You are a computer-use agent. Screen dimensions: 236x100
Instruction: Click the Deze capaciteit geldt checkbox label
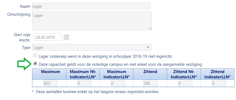coord(120,64)
